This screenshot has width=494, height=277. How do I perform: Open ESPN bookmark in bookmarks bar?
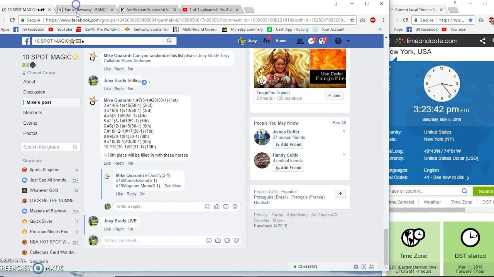(x=98, y=29)
